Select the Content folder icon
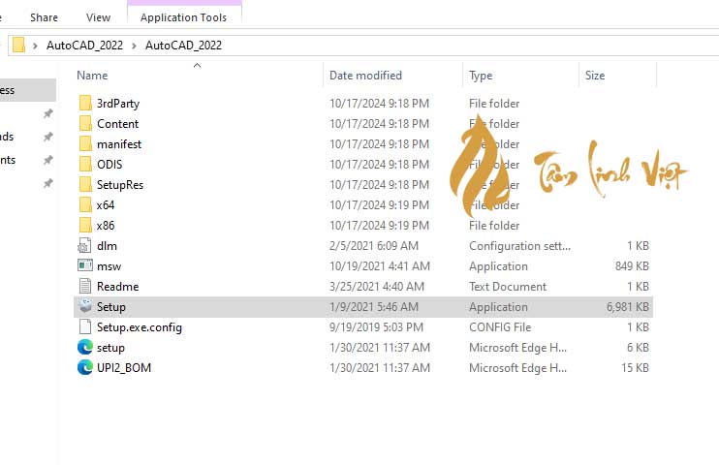This screenshot has width=719, height=465. 85,123
